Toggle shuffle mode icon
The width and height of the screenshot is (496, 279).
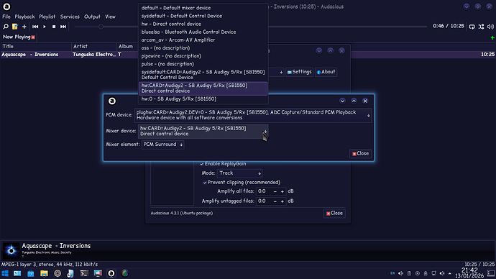[x=481, y=27]
